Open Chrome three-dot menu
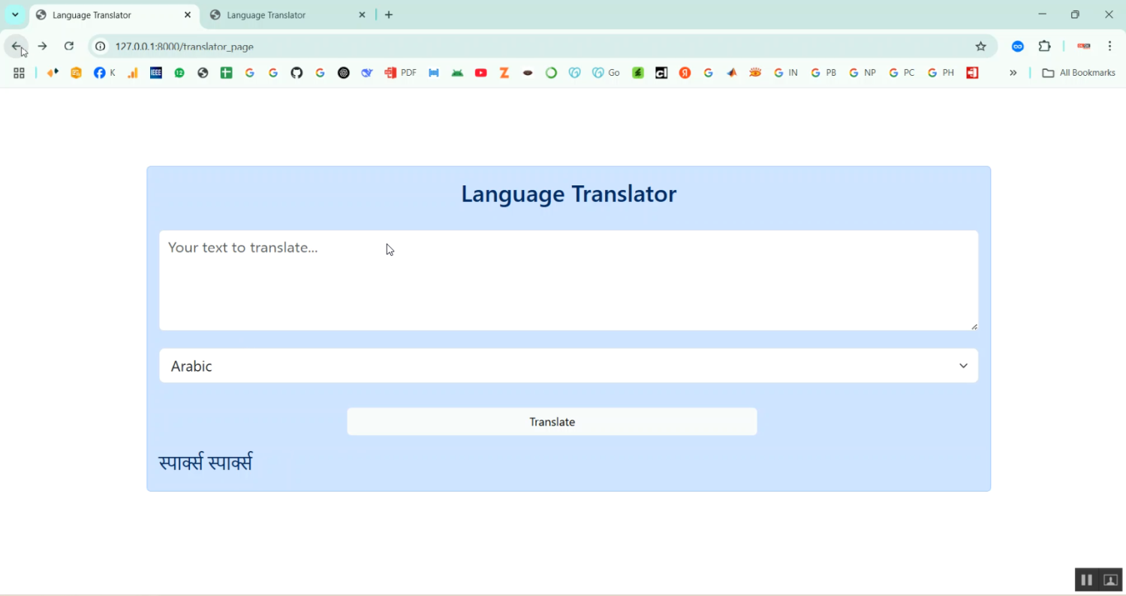Screen dimensions: 1126x596 pyautogui.click(x=1109, y=46)
